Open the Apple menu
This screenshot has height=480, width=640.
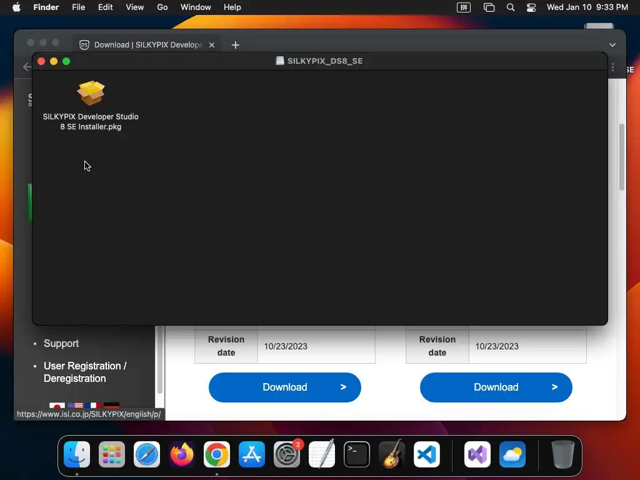[16, 7]
